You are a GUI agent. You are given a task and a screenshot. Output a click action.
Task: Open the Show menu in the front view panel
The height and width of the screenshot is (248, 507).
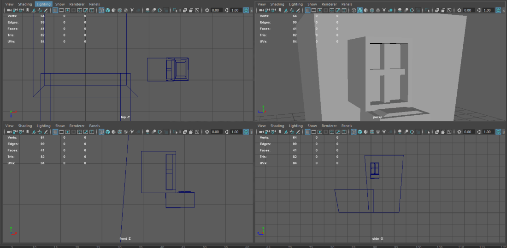click(x=60, y=126)
